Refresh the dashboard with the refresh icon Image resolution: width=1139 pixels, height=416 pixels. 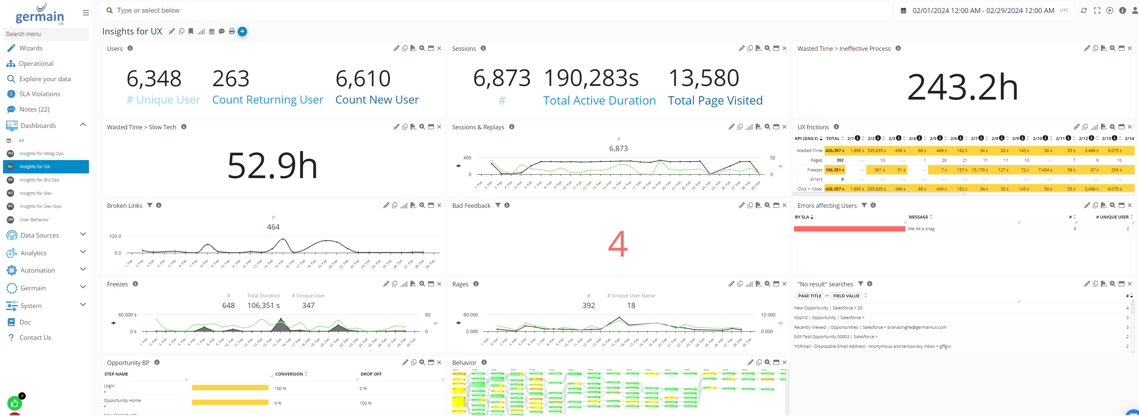coord(1084,10)
